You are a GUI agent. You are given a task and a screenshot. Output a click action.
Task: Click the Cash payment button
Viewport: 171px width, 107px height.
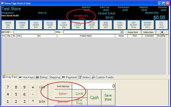click(94, 97)
